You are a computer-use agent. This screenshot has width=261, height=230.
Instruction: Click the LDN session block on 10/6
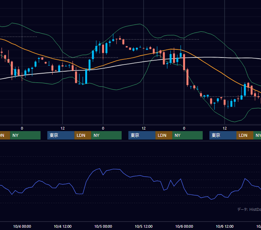pos(245,135)
